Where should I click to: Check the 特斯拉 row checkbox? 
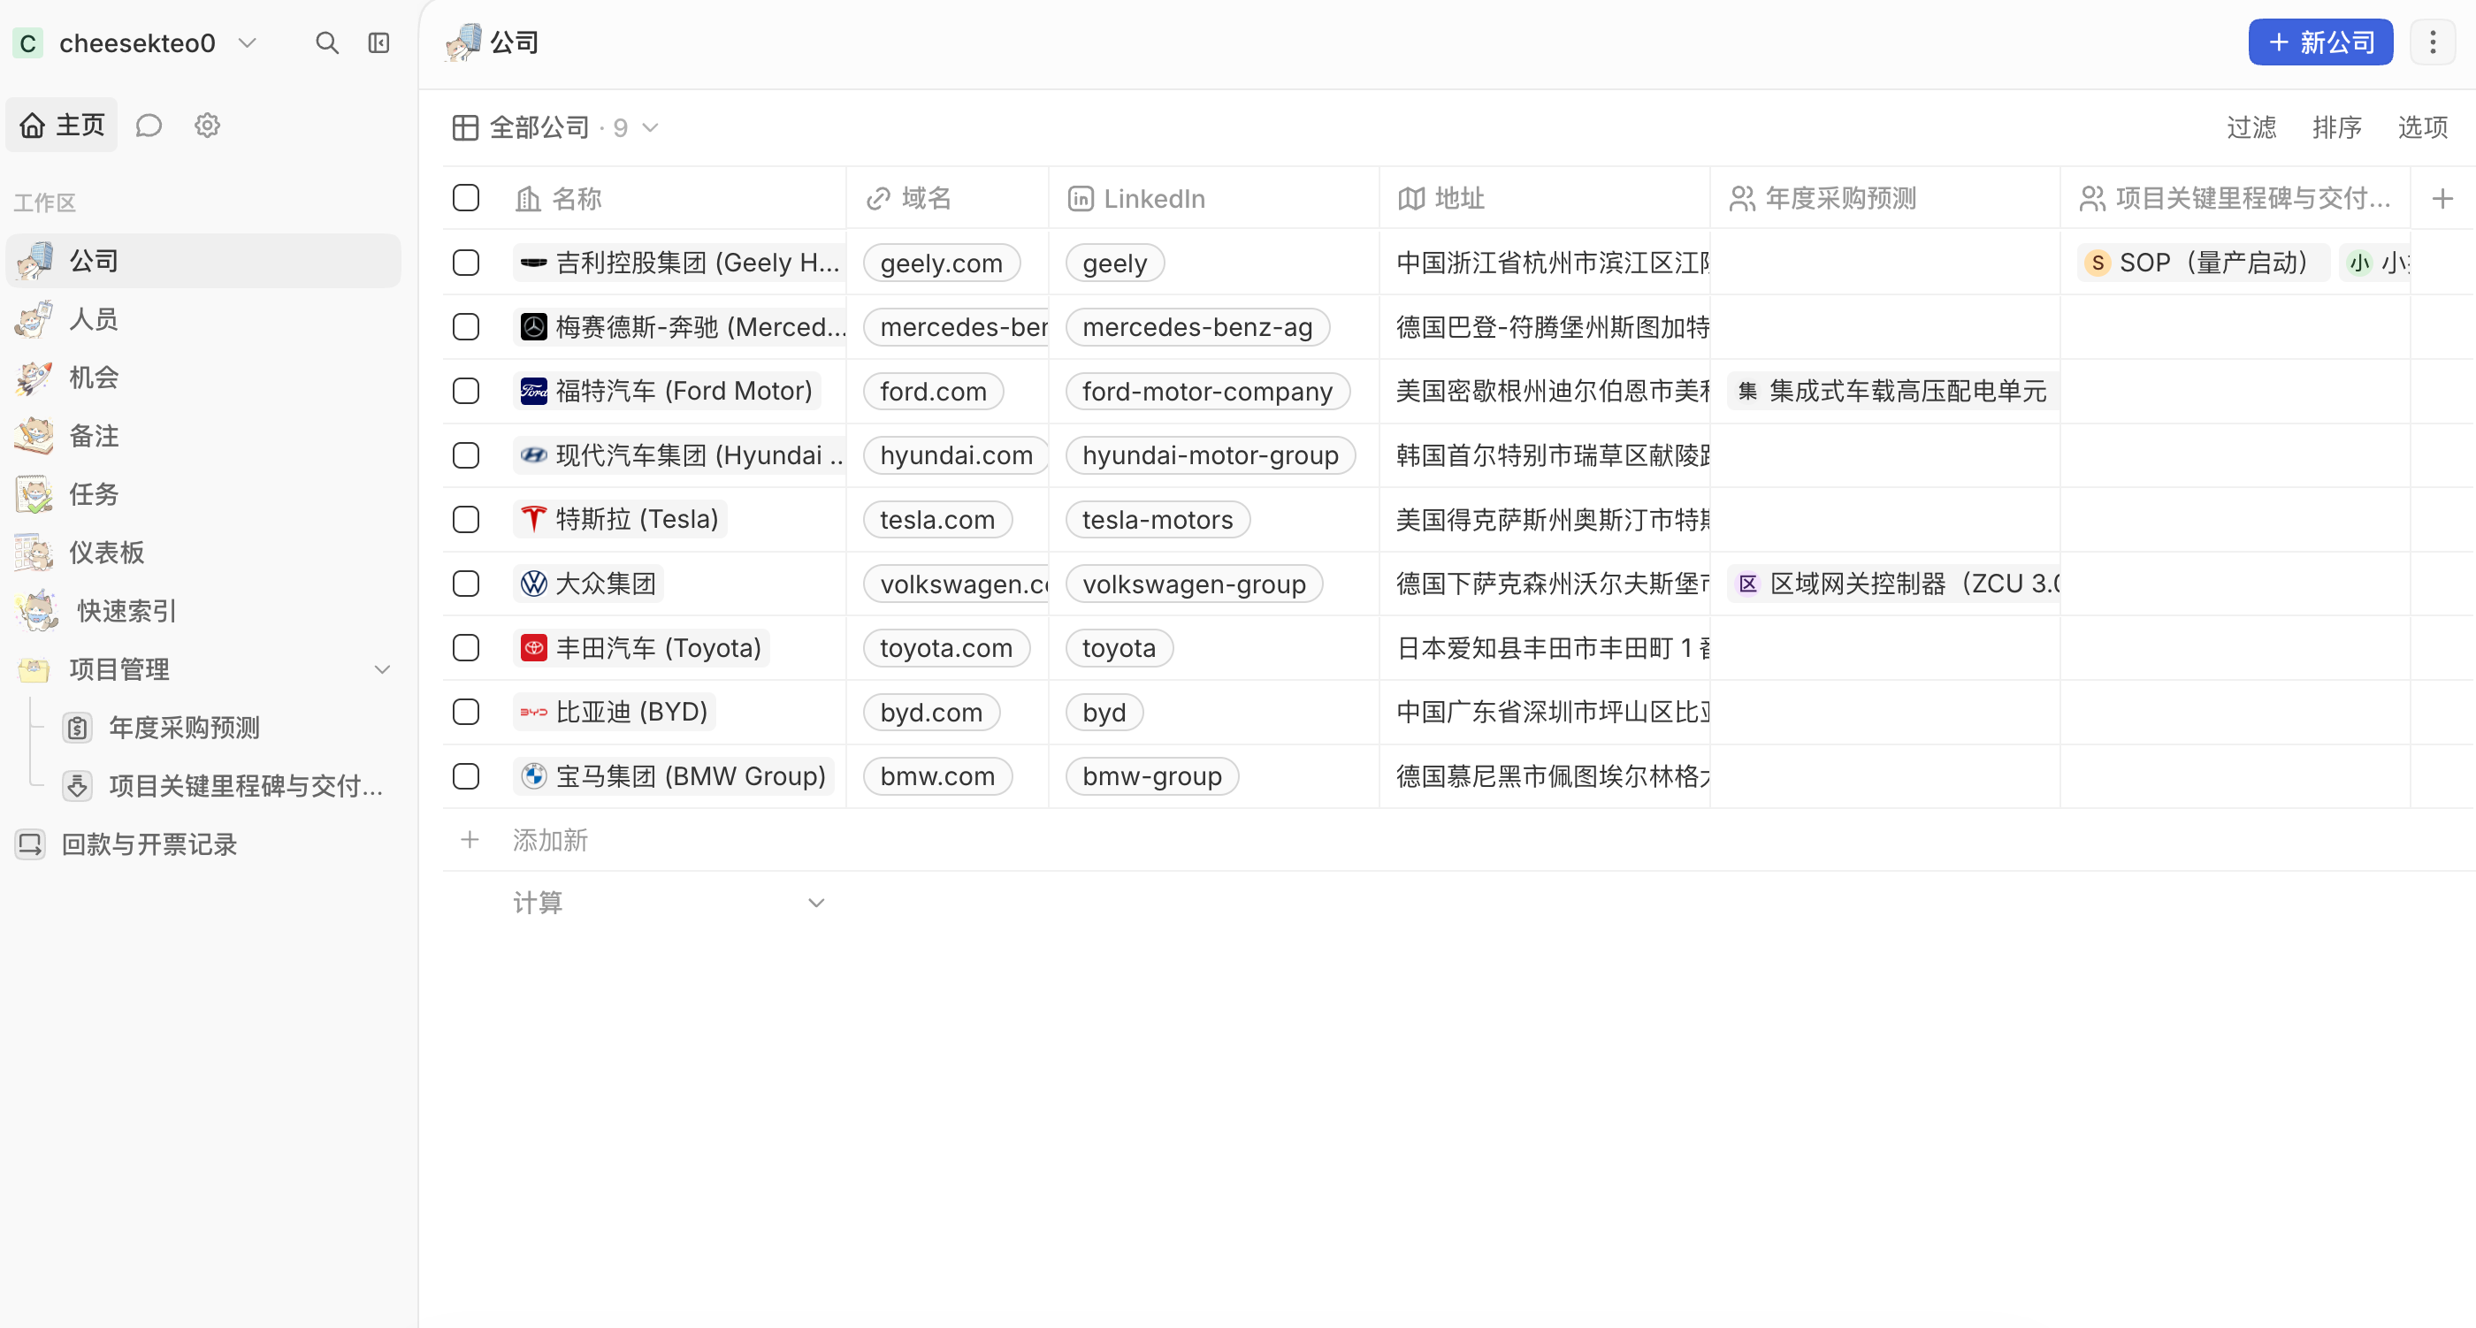pos(466,519)
